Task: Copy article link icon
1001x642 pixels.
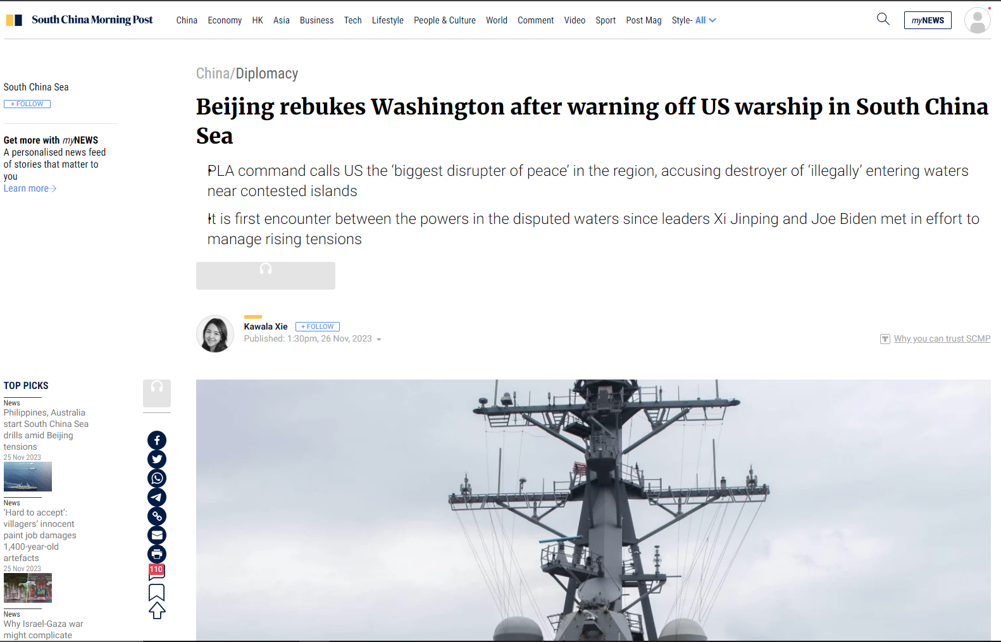Action: [157, 516]
